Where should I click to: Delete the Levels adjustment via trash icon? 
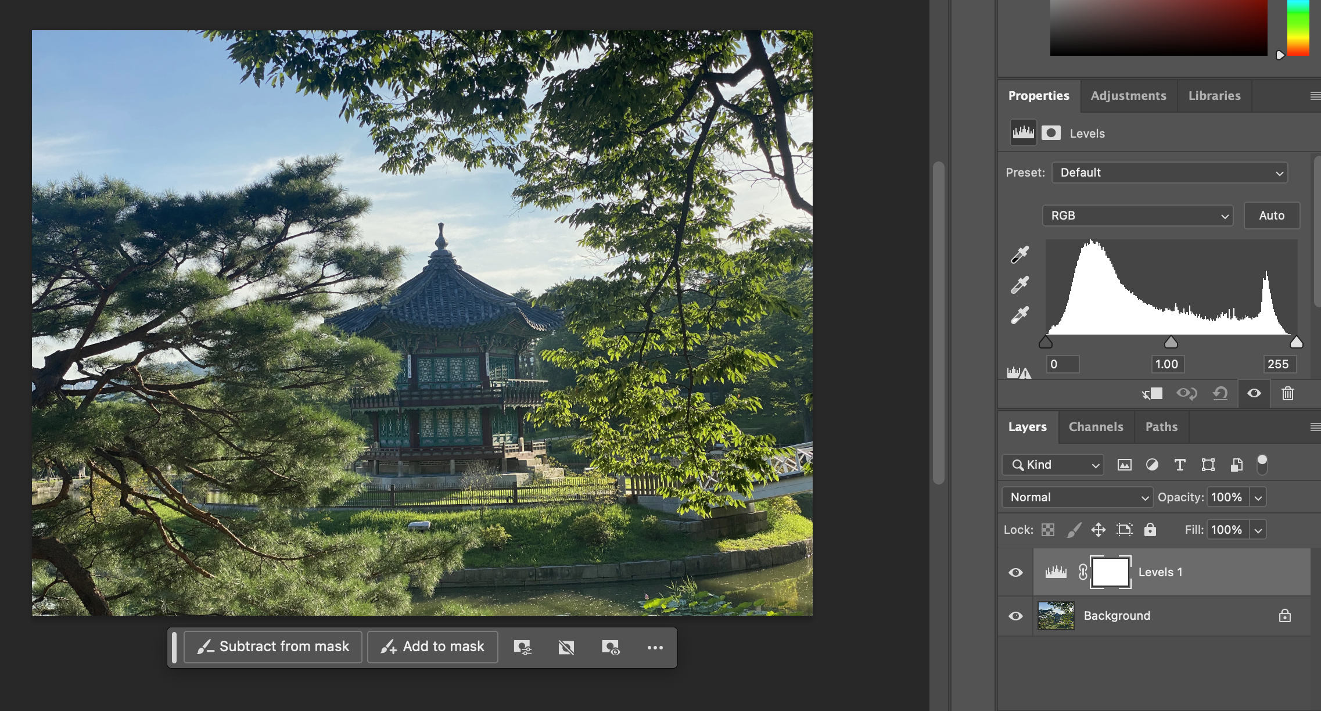tap(1288, 394)
